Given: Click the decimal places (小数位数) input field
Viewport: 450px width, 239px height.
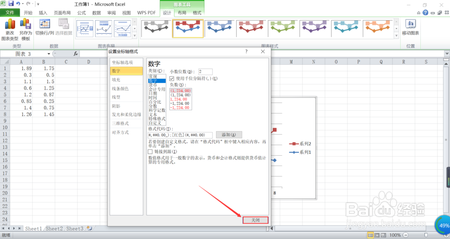Looking at the screenshot, I should [x=205, y=72].
